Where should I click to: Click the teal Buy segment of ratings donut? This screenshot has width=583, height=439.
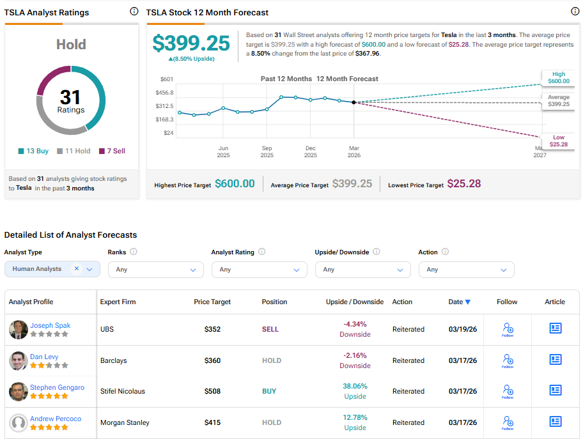coord(97,96)
